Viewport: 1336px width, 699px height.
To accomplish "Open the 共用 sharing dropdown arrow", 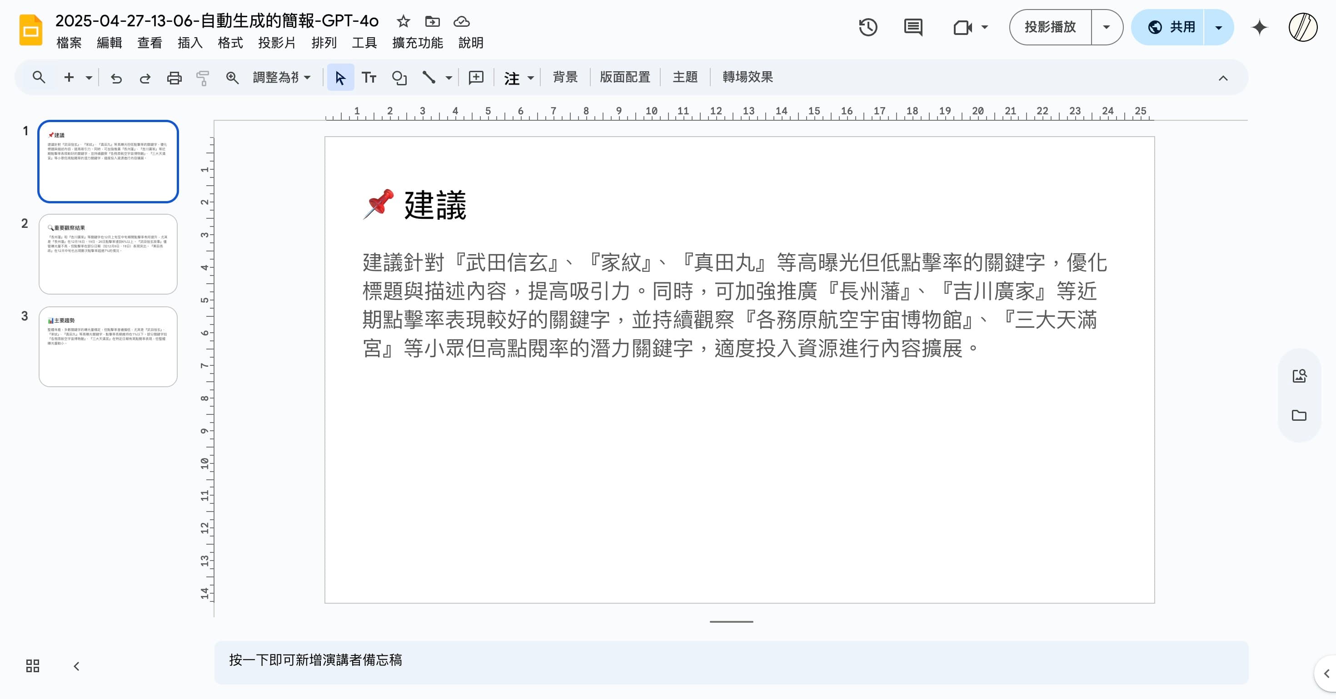I will 1218,27.
